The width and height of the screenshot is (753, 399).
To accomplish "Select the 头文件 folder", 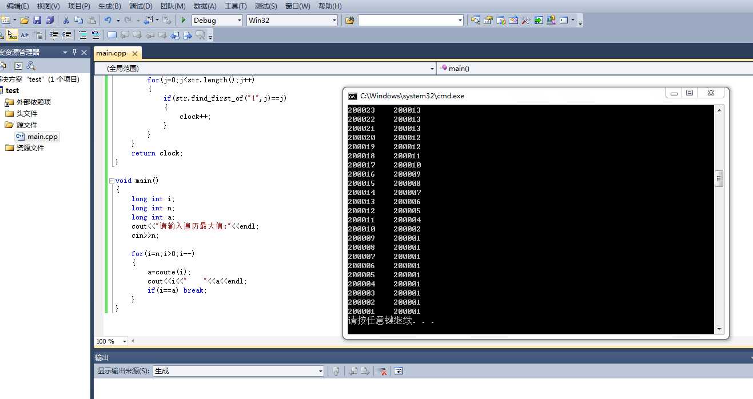I will (26, 113).
